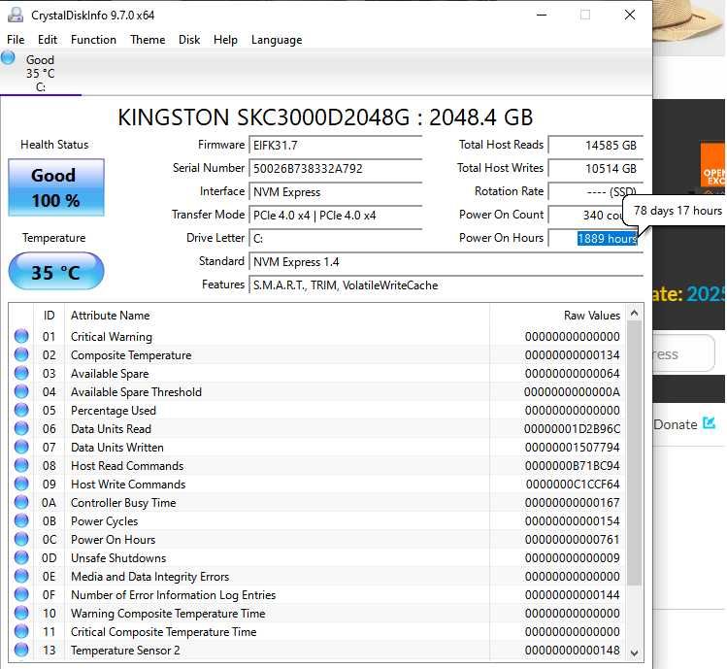Click status orb for Warning Composite Temperature Time
Viewport: 727px width, 669px height.
point(21,614)
